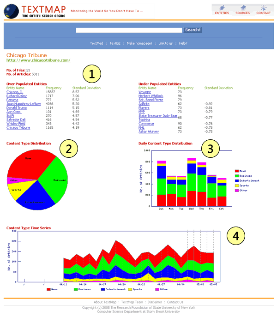Focus the entity search box
Image resolution: width=277 pixels, height=317 pixels.
click(129, 30)
